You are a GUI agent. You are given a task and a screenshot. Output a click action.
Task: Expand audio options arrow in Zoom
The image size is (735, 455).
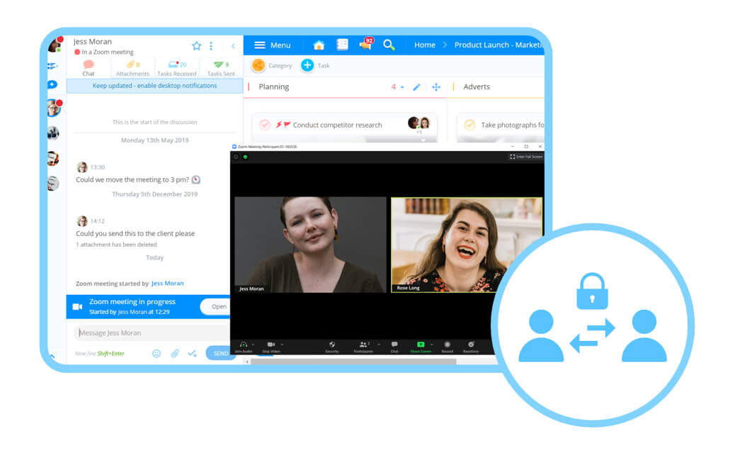pyautogui.click(x=253, y=344)
